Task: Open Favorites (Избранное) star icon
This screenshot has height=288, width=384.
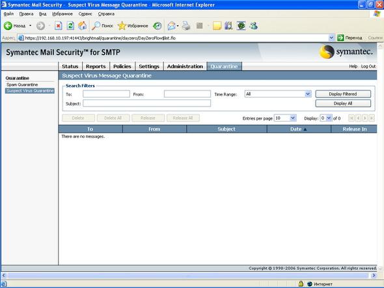Action: coord(122,26)
